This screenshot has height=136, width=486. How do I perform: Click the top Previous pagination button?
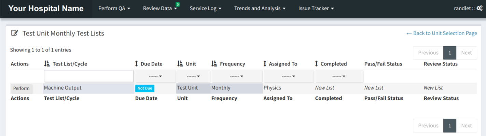428,52
